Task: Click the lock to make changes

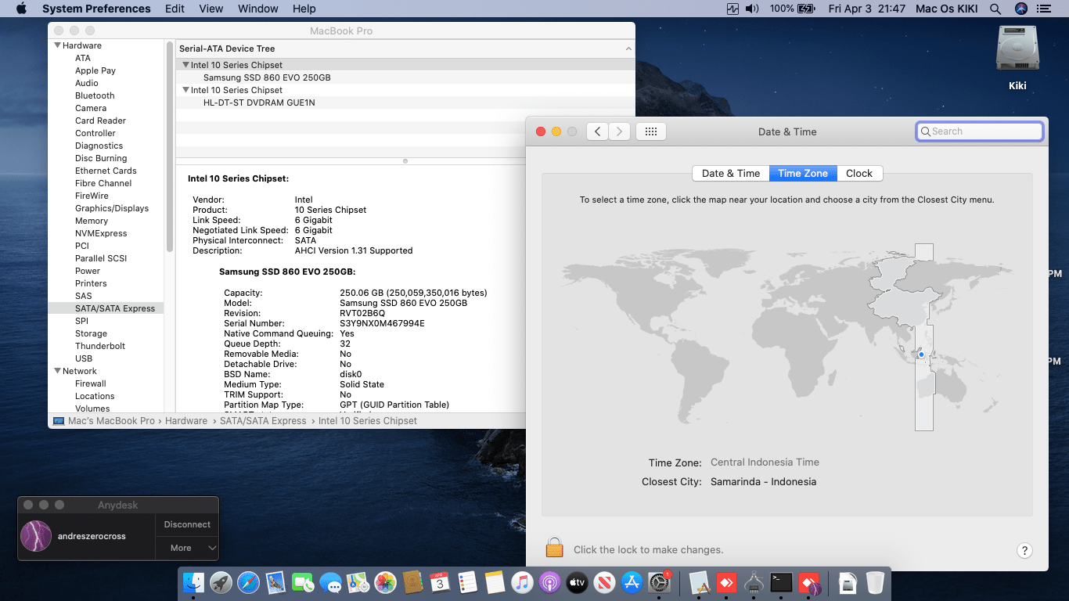Action: tap(555, 547)
